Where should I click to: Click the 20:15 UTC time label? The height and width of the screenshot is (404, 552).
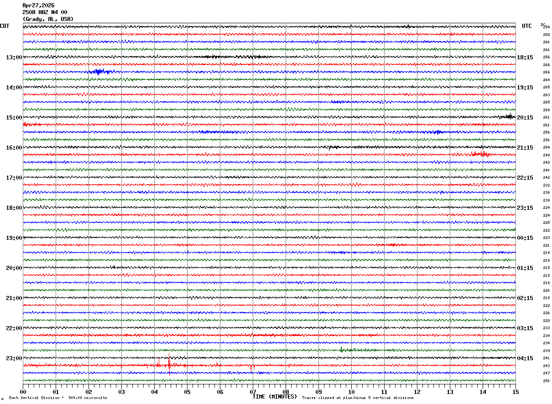[x=525, y=118]
